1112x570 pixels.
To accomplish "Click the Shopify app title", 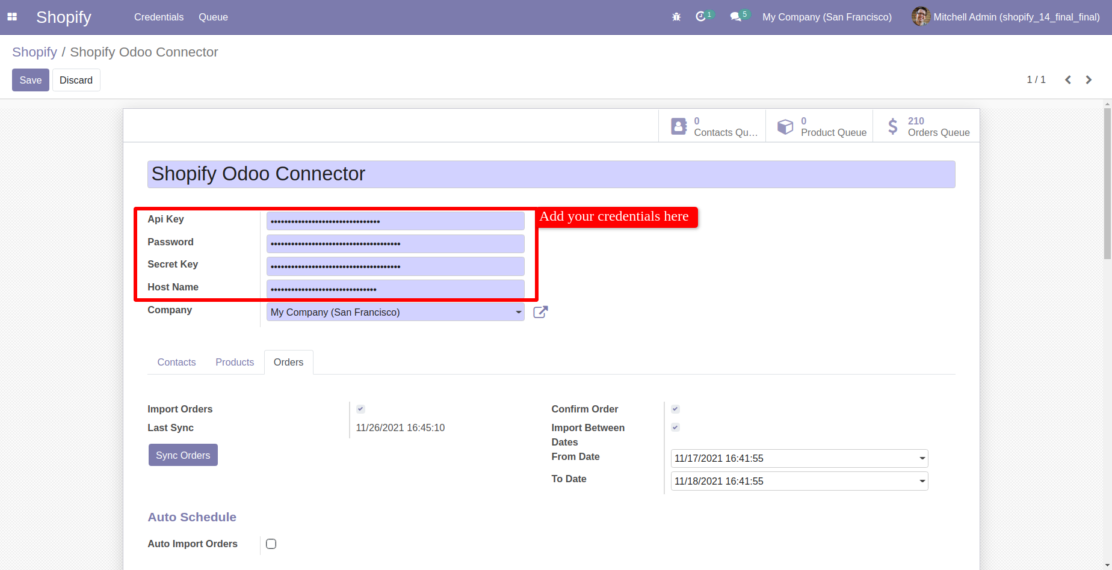I will [x=64, y=17].
